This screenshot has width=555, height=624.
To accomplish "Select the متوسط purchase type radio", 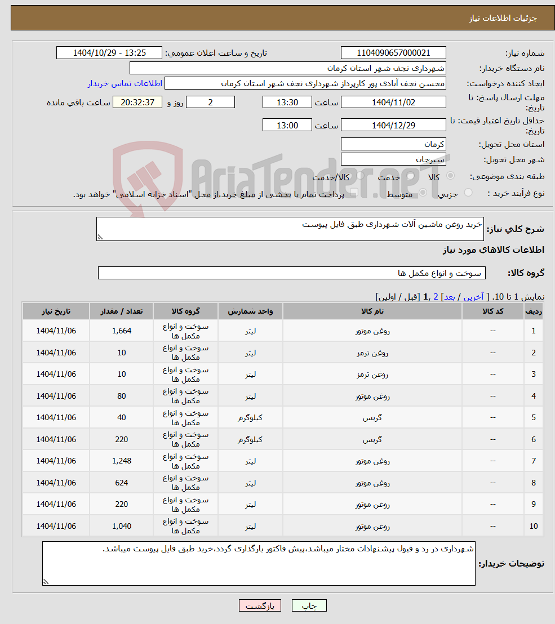I will (x=423, y=193).
